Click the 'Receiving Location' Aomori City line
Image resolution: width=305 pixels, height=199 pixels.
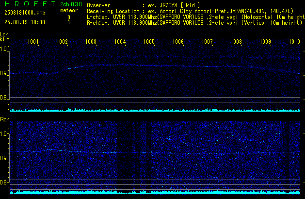click(x=190, y=11)
